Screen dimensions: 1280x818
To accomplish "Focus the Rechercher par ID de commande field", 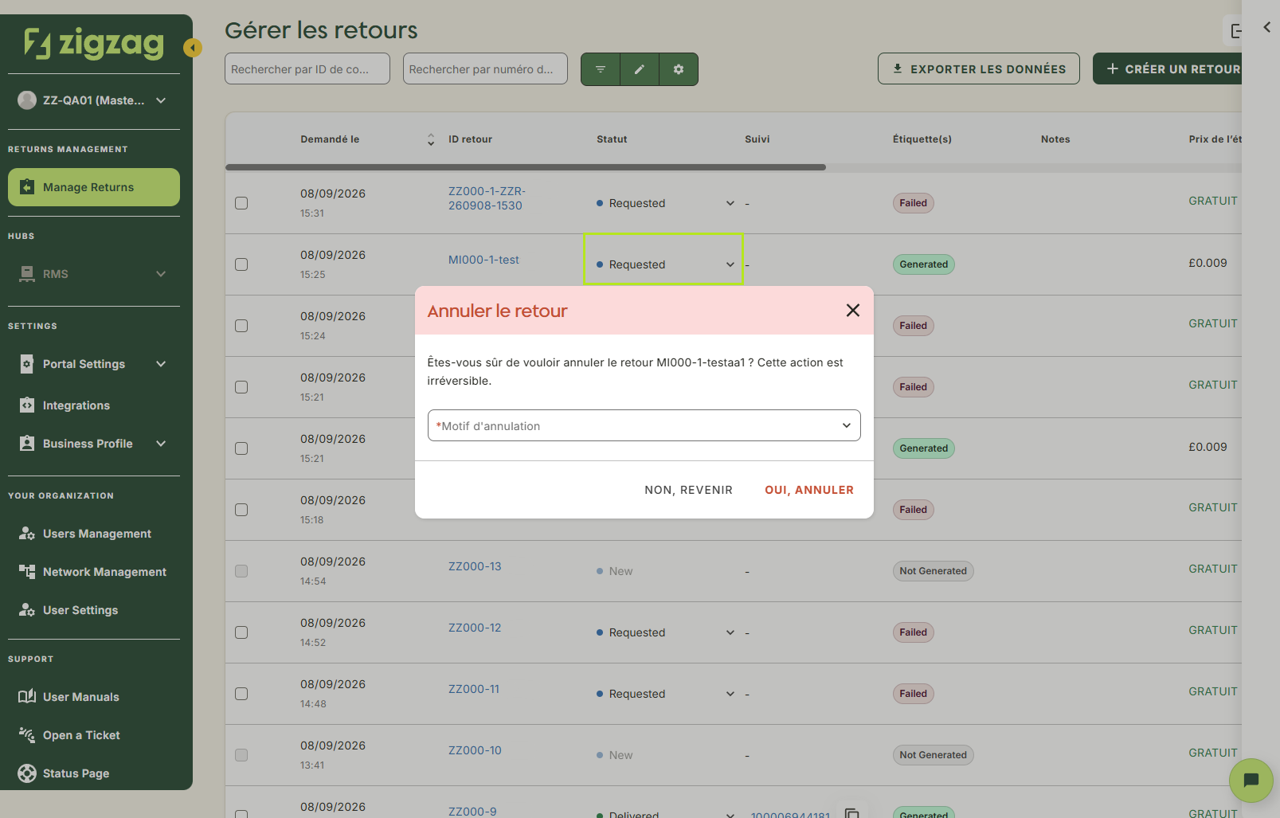I will 307,68.
